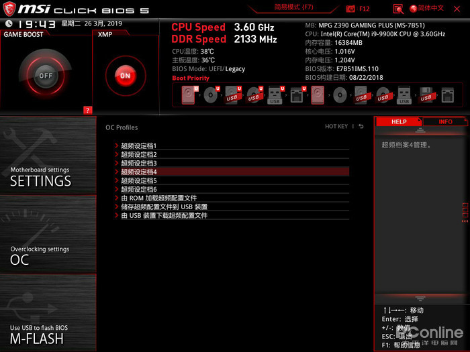
Task: Click the F12 screenshot camera icon
Action: click(x=350, y=9)
